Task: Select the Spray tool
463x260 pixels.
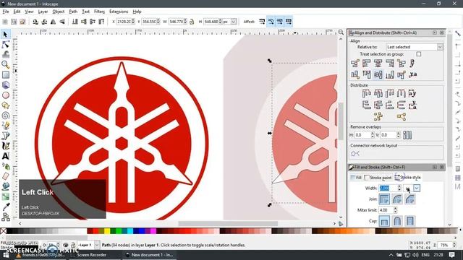Action: pyautogui.click(x=5, y=166)
